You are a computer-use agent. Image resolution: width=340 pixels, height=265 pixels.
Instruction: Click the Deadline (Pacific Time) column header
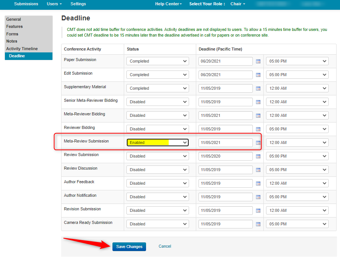click(220, 49)
